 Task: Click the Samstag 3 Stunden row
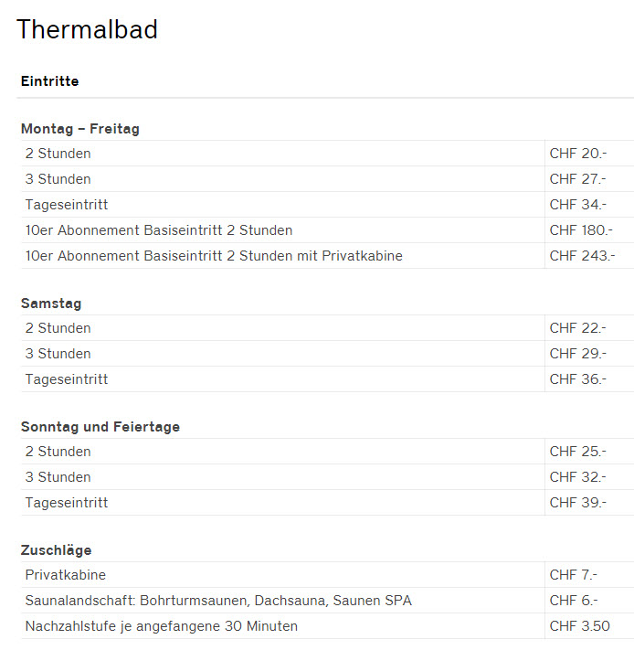click(x=58, y=354)
